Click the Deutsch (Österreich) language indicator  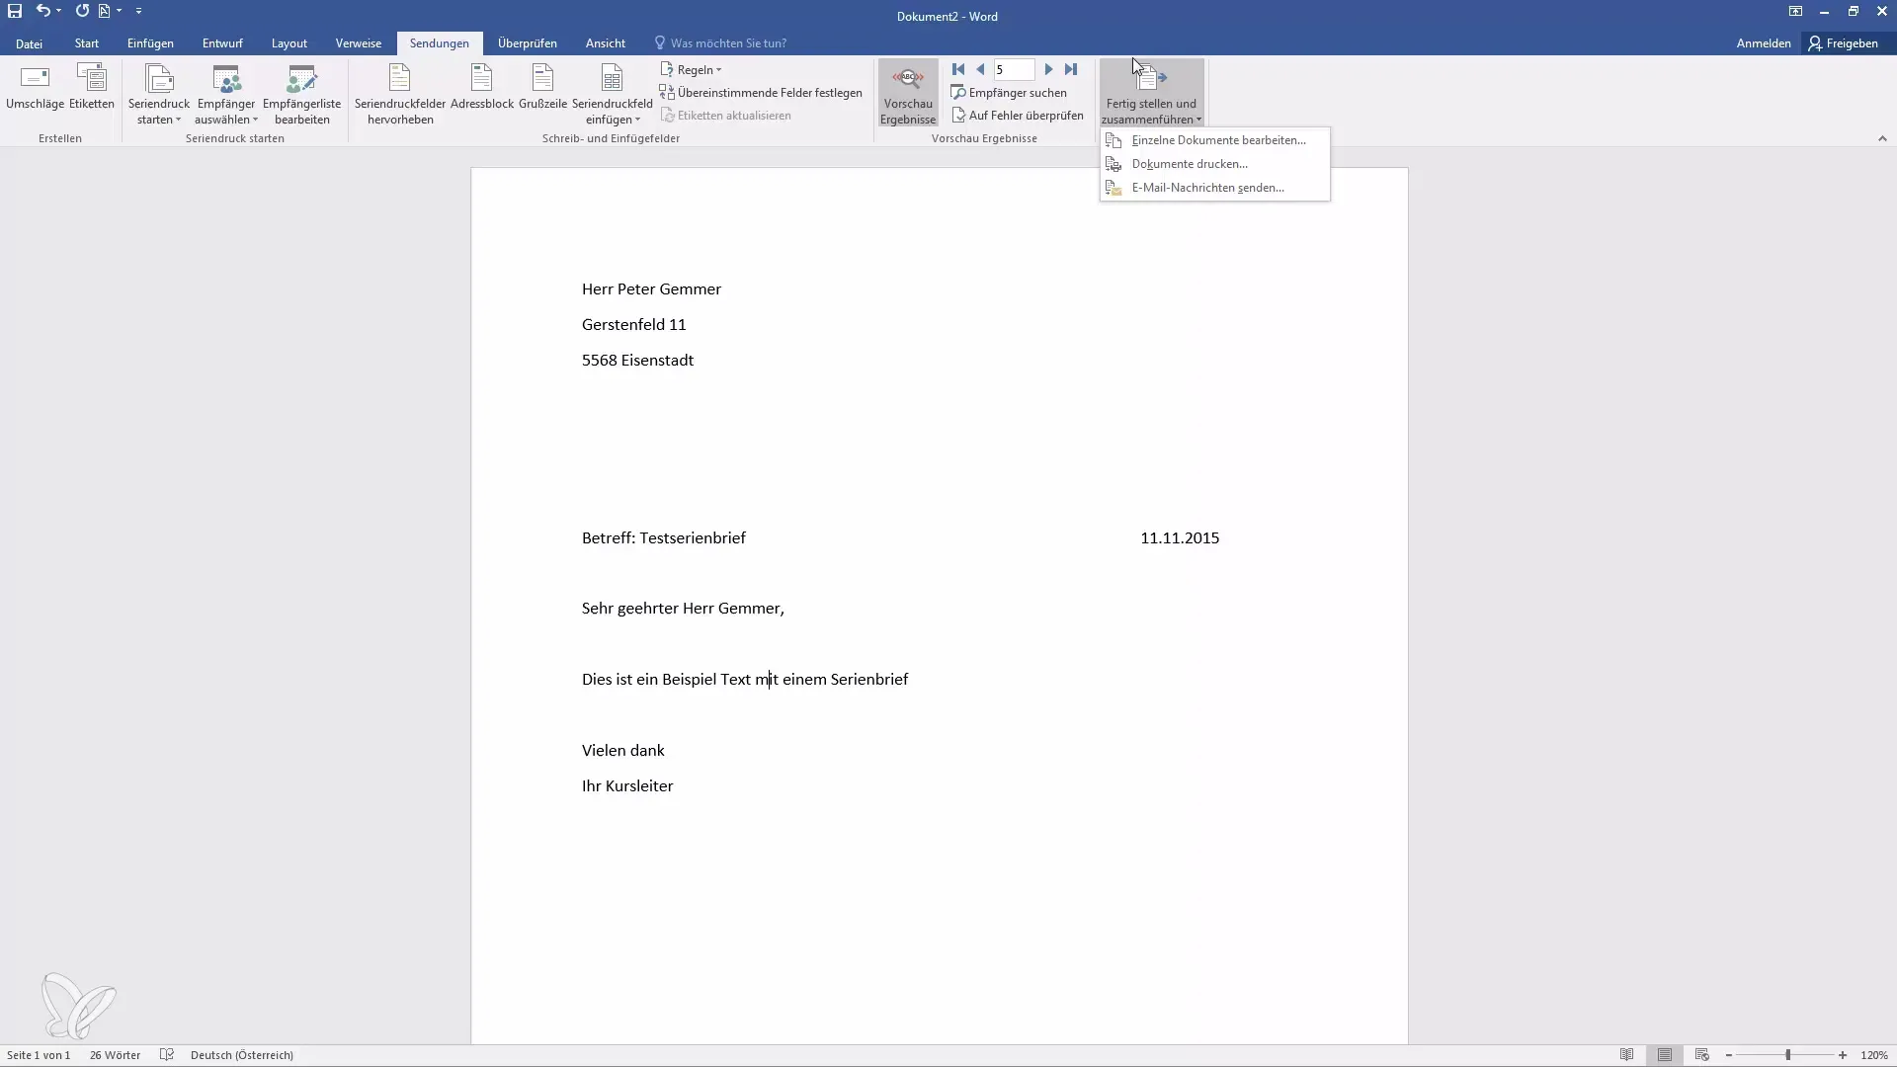pyautogui.click(x=242, y=1055)
